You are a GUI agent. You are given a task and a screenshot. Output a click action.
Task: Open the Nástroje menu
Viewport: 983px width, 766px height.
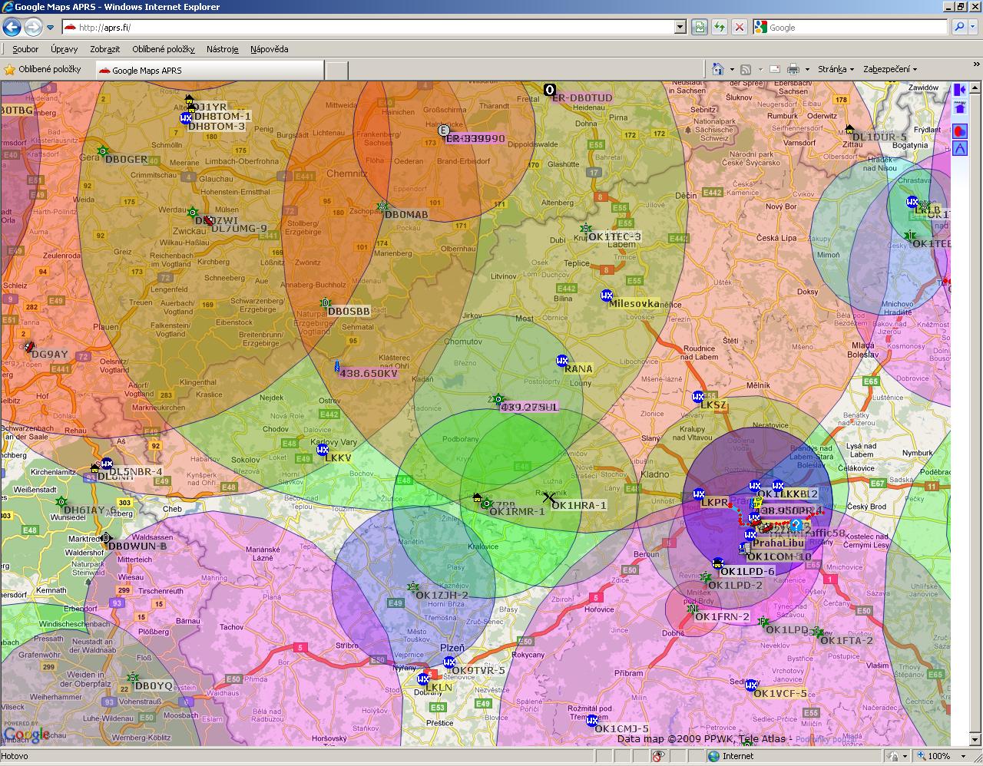tap(223, 49)
